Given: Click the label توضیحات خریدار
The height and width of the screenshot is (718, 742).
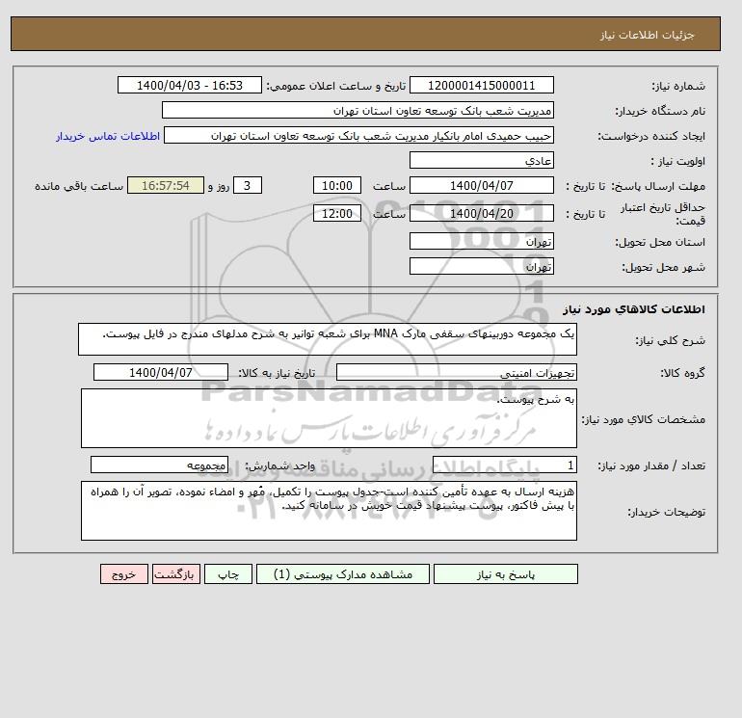Looking at the screenshot, I should [666, 512].
